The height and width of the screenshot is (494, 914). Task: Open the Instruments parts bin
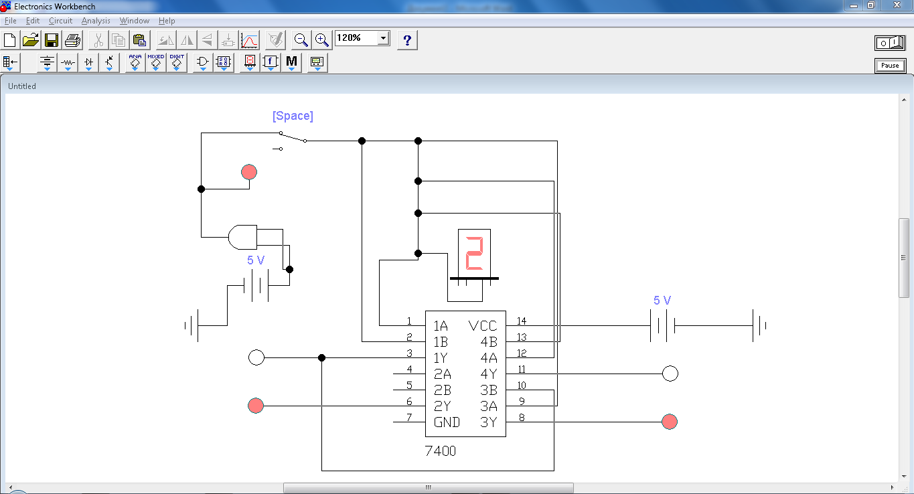[x=317, y=63]
